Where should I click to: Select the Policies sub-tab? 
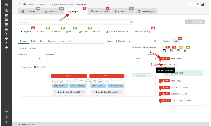click(56, 32)
